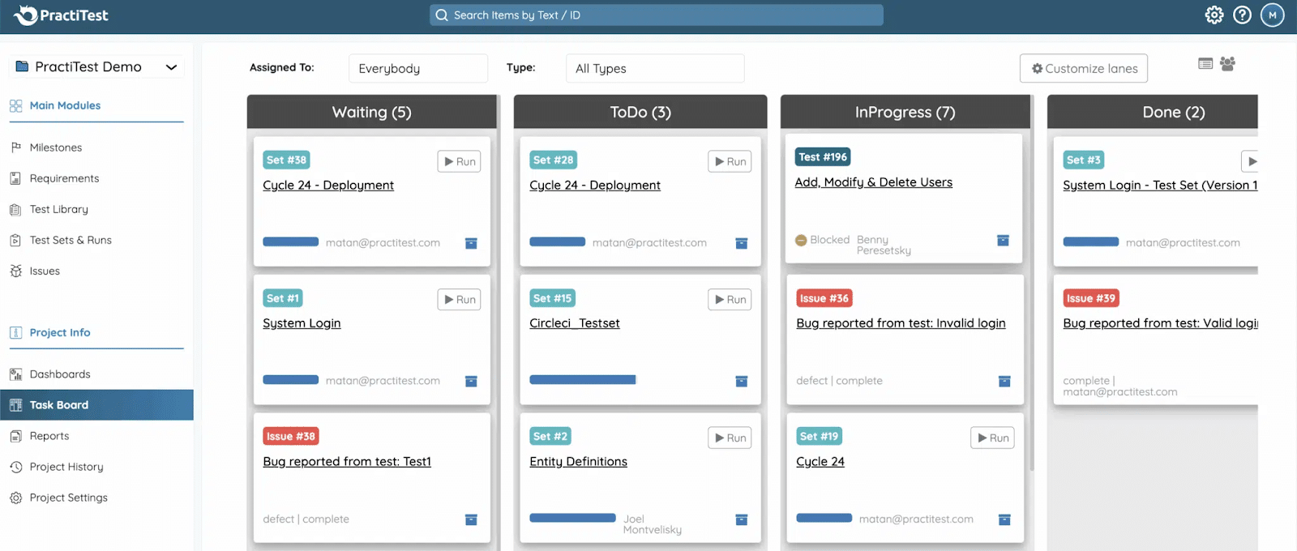The height and width of the screenshot is (551, 1297).
Task: Click the Dashboards icon in sidebar
Action: (x=15, y=374)
